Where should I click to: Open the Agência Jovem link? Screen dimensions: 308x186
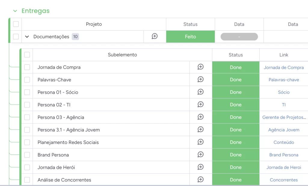[284, 130]
